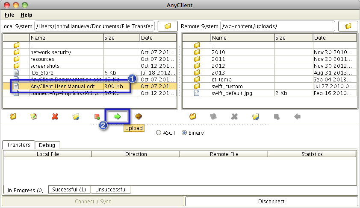Select the remote '2011' folder name

pyautogui.click(x=218, y=59)
